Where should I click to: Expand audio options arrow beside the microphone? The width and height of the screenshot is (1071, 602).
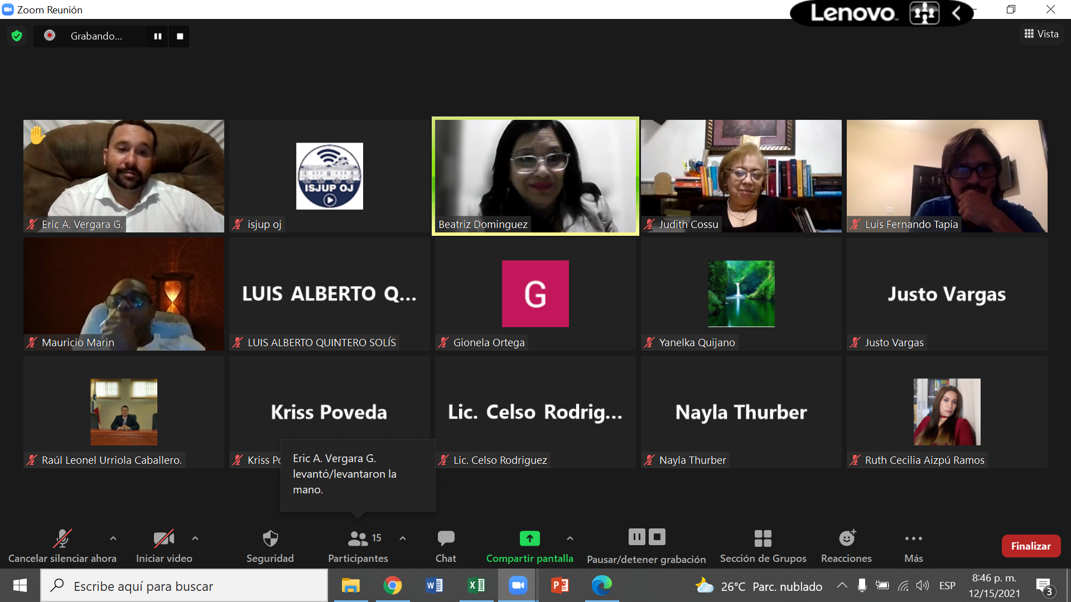point(113,538)
